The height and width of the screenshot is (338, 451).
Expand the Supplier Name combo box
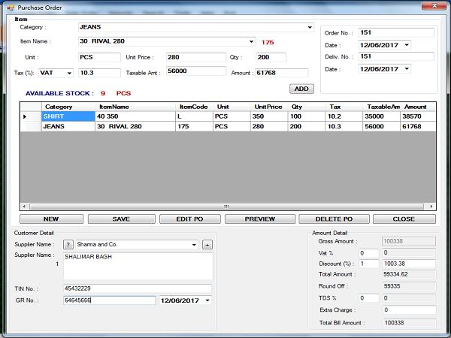[194, 245]
